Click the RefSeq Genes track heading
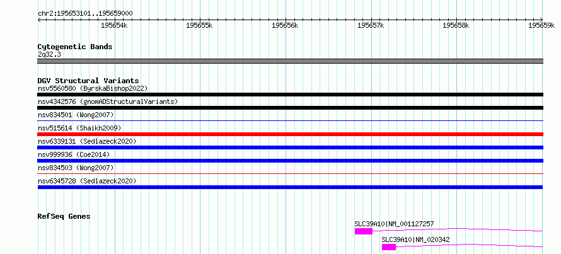Screen dimensions: 561x254 (64, 216)
